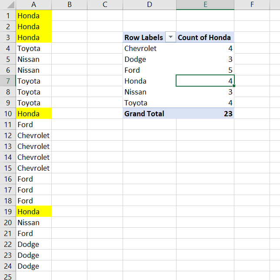Image resolution: width=280 pixels, height=280 pixels.
Task: Click the Chevrolet cell in row 12
Action: [x=34, y=135]
